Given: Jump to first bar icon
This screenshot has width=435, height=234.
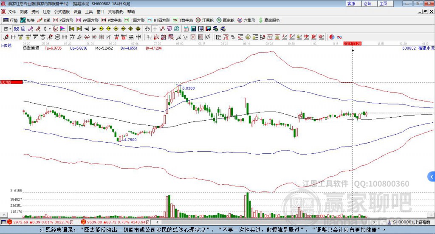Looking at the screenshot, I should 72,29.
